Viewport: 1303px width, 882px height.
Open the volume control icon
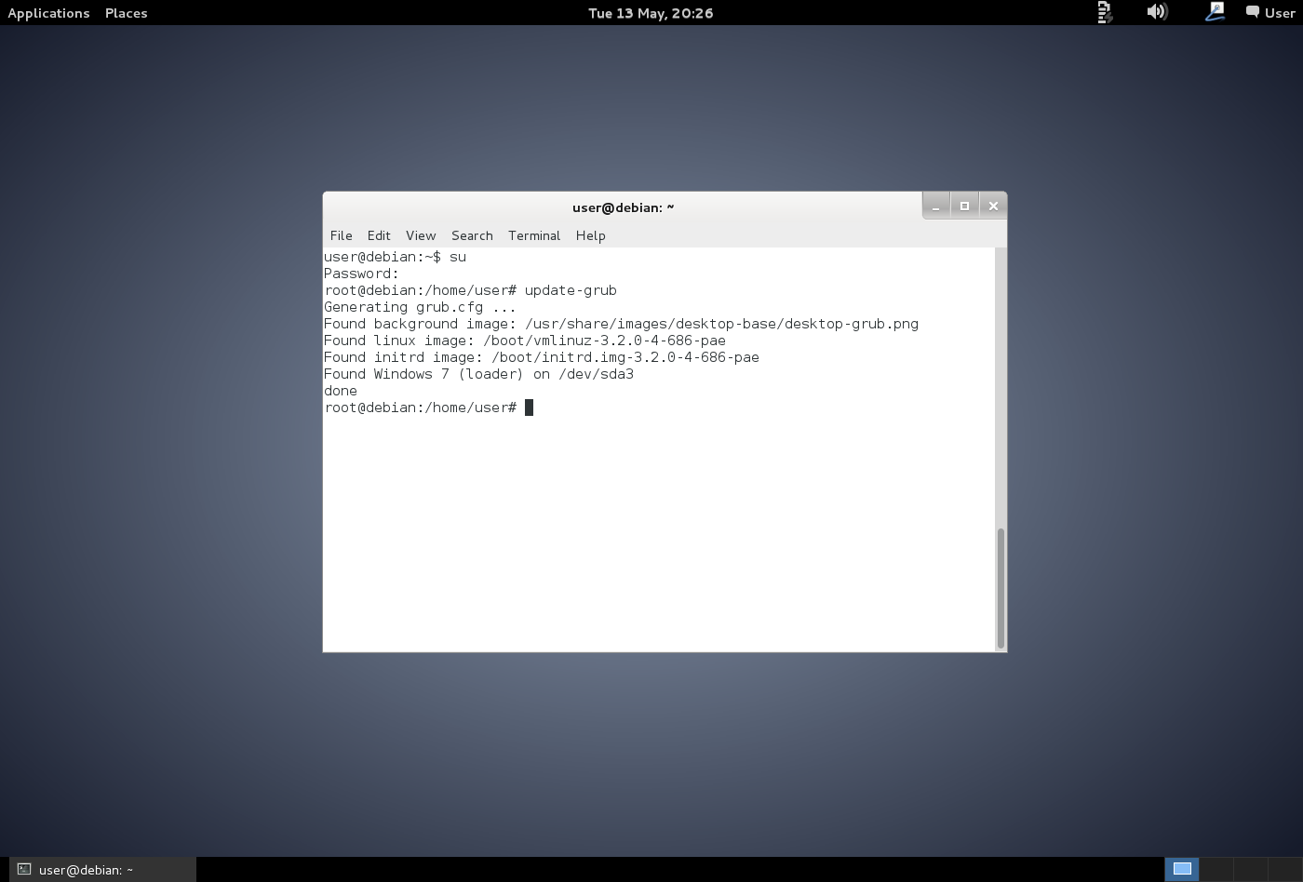click(x=1157, y=12)
